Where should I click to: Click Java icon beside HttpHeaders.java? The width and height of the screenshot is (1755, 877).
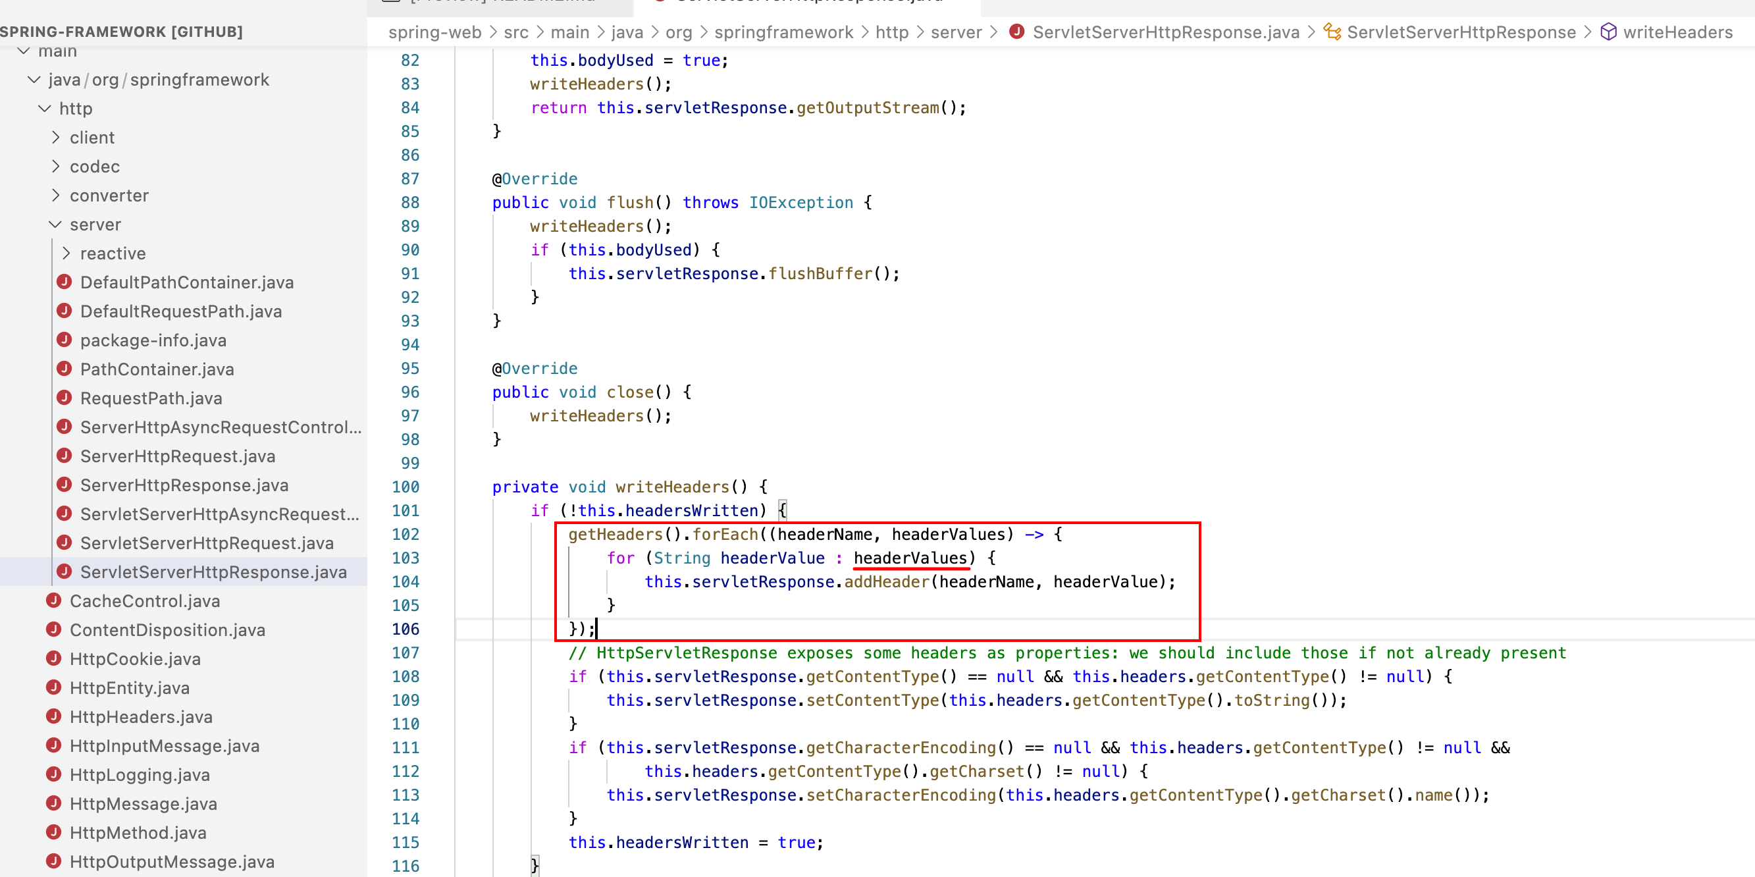click(54, 716)
